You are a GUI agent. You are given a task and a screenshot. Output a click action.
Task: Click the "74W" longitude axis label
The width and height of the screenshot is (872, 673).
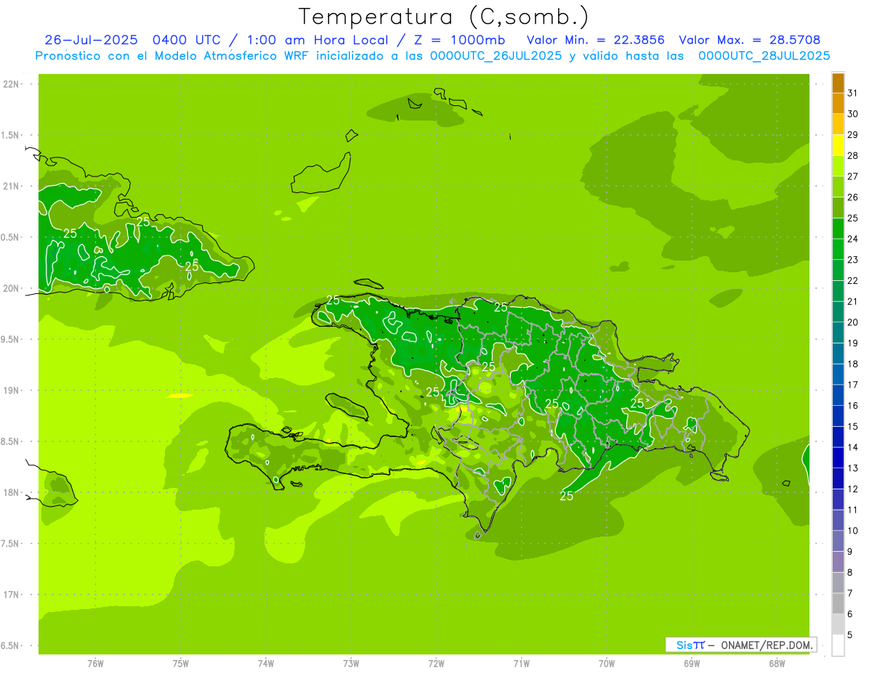pos(266,664)
